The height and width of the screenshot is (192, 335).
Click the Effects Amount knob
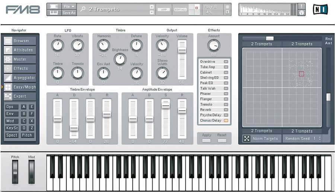click(x=214, y=45)
